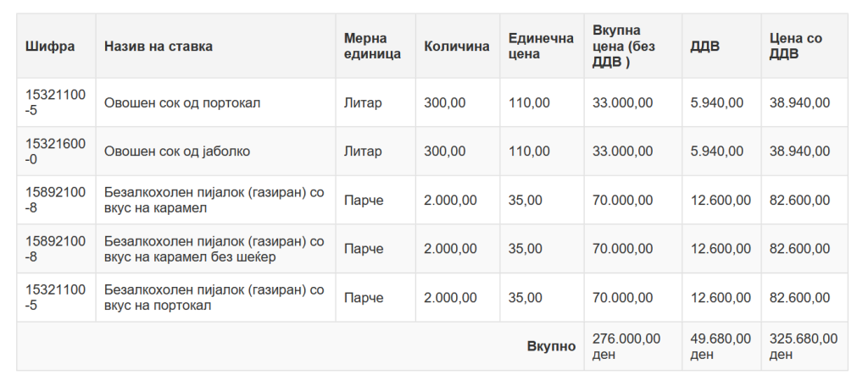
Task: Click the Литар unit in the јаболко row
Action: (x=363, y=151)
